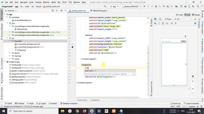This screenshot has width=204, height=114.
Task: Select AndroidManifest.xml in project tree
Action: point(21,20)
